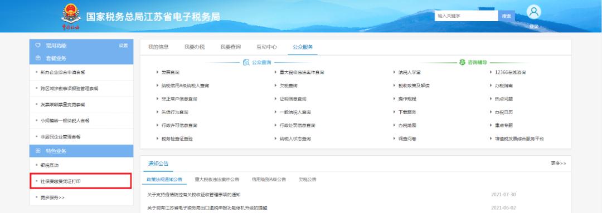Open 证明信息查询

point(293,99)
